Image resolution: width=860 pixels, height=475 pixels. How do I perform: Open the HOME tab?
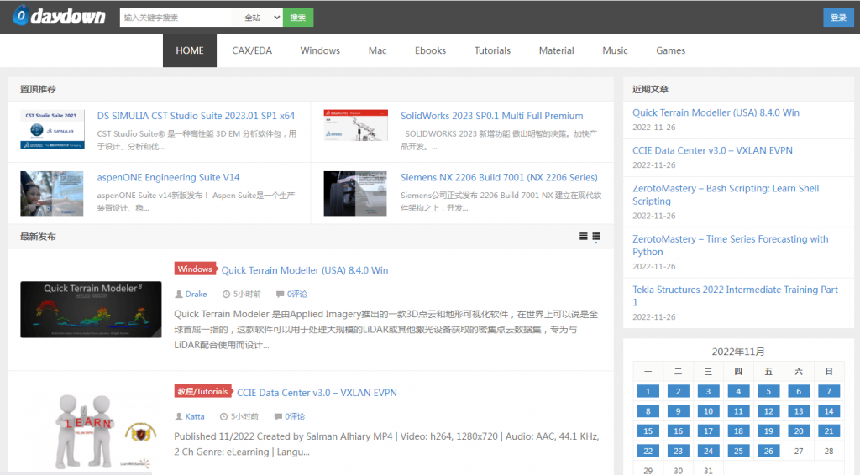pos(190,50)
